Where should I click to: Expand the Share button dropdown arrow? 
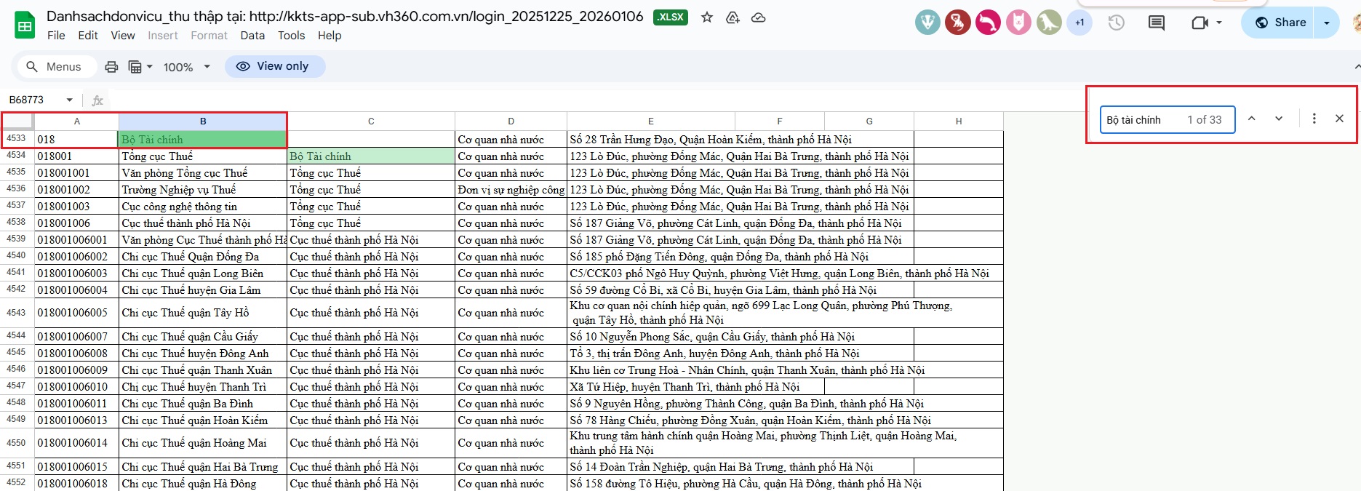1327,23
